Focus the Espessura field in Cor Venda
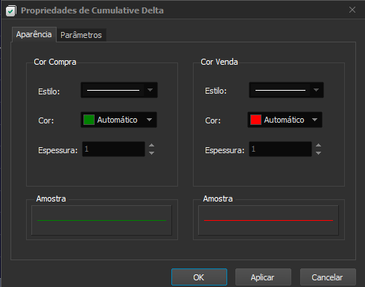365x287 pixels. coord(280,149)
